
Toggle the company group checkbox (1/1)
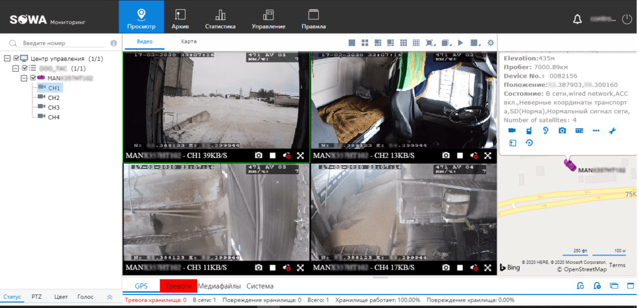[x=24, y=68]
